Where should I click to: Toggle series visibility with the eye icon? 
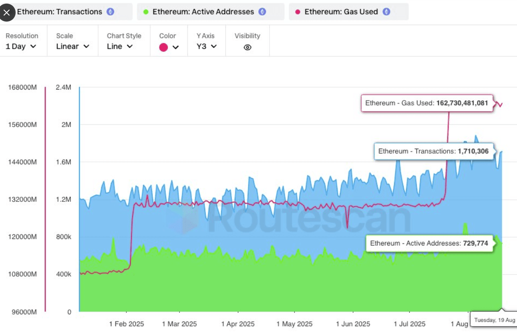pyautogui.click(x=247, y=47)
